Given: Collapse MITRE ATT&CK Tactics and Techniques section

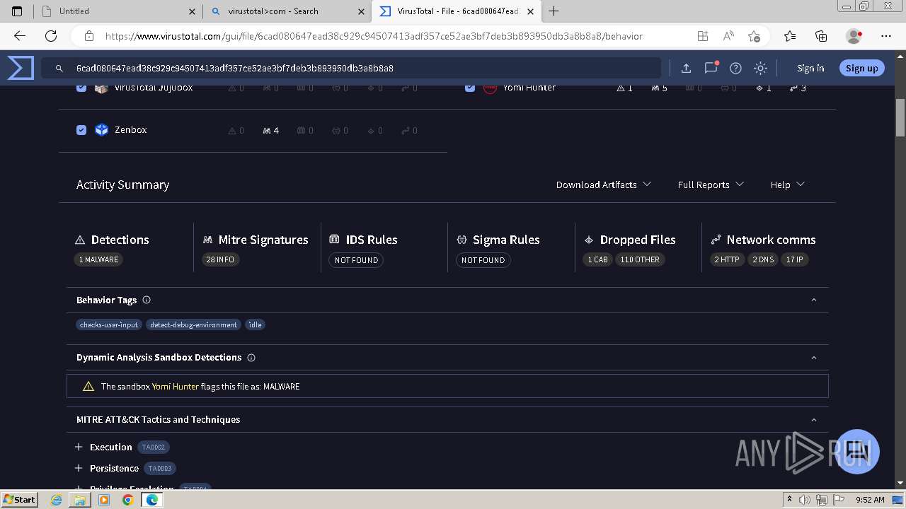Looking at the screenshot, I should pyautogui.click(x=813, y=420).
